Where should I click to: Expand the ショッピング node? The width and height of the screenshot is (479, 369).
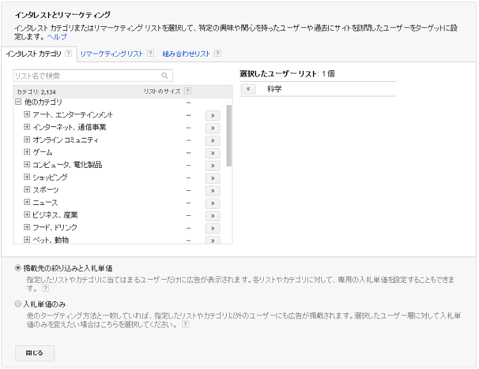pyautogui.click(x=27, y=177)
